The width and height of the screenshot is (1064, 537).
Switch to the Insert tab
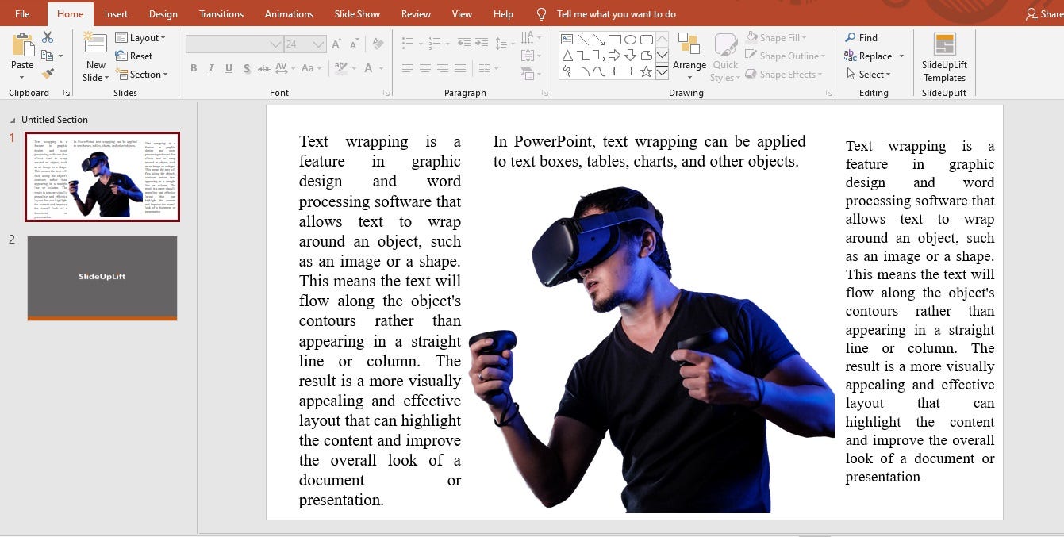pos(116,14)
